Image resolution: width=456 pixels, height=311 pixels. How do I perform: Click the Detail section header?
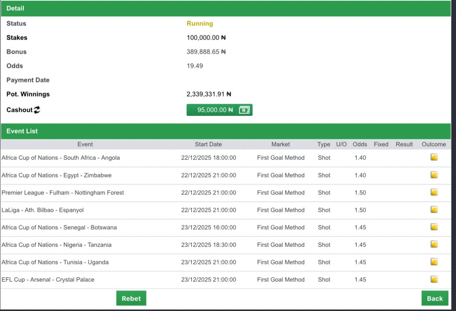(226, 8)
